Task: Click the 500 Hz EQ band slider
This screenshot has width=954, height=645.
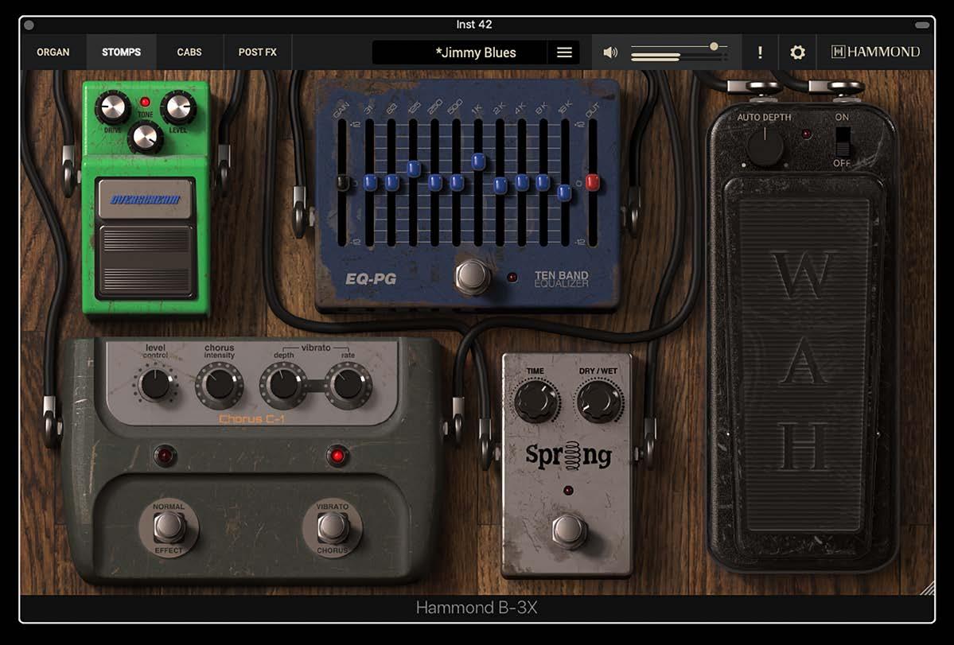Action: click(x=457, y=182)
